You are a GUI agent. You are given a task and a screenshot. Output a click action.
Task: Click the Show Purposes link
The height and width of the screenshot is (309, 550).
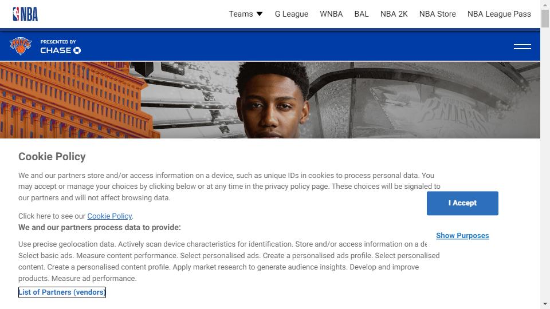pyautogui.click(x=462, y=236)
